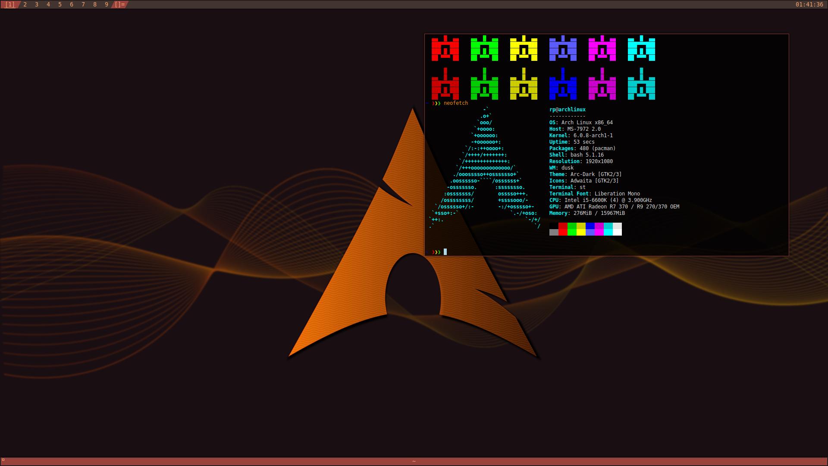Screen dimensions: 828x466
Task: Switch to workspace 9 tag
Action: [x=107, y=4]
